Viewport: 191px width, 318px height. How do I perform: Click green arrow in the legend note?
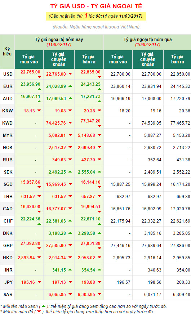pos(43,306)
